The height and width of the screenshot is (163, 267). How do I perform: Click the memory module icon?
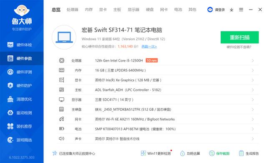62,70
